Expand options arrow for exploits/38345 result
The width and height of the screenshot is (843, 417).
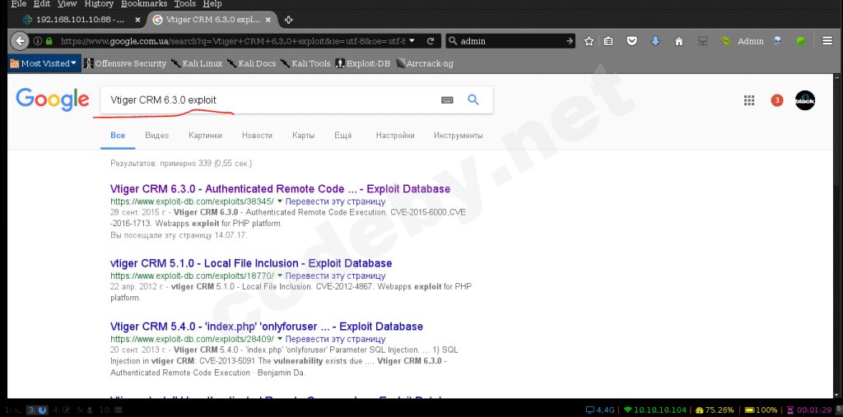click(x=280, y=202)
